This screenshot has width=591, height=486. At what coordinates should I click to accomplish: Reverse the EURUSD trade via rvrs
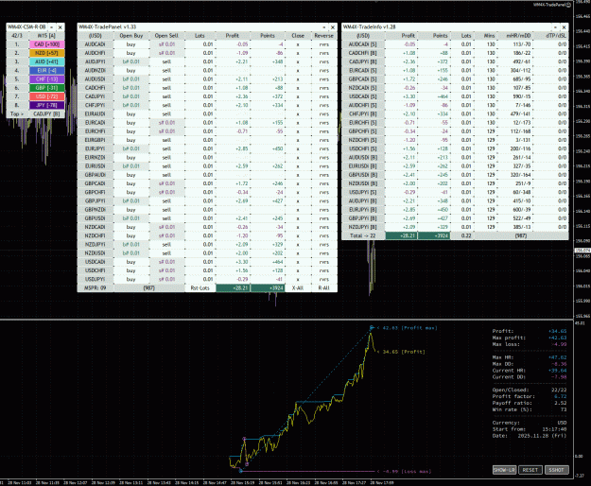click(x=324, y=166)
